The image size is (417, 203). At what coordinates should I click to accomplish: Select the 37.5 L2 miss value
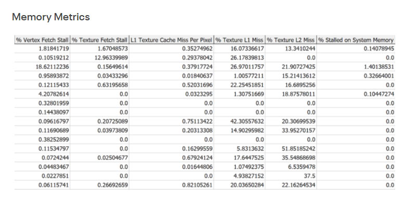pos(291,176)
